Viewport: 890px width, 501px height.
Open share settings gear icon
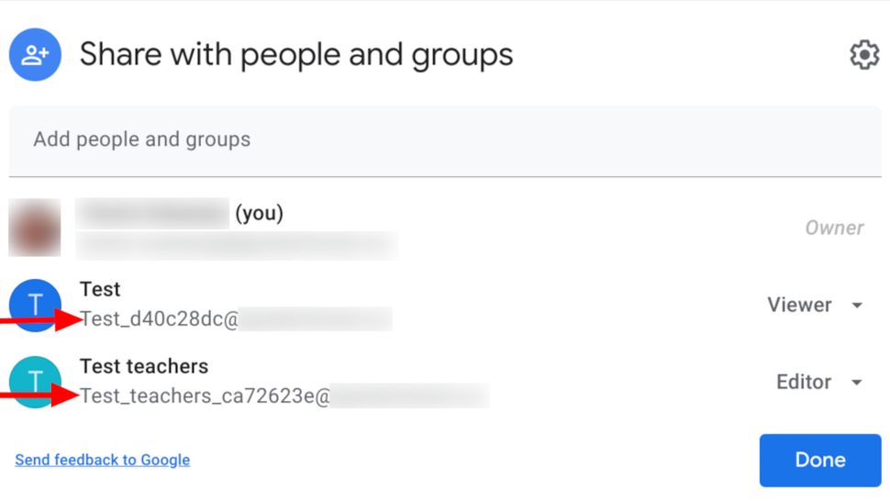coord(864,55)
